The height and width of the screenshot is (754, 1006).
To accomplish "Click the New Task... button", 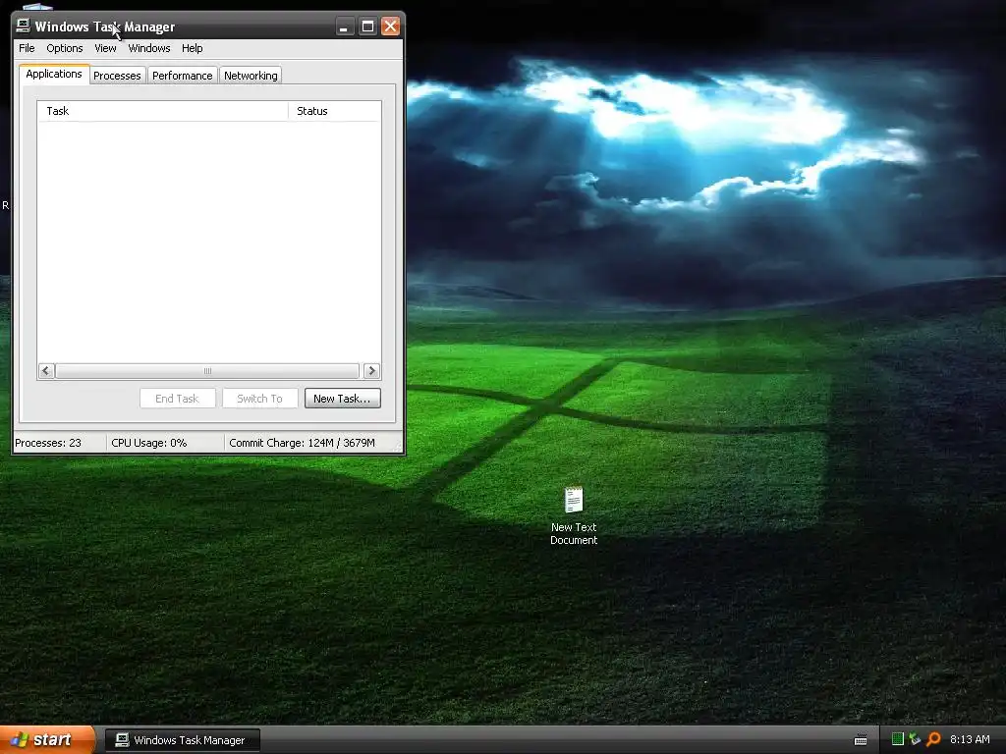I will click(x=343, y=399).
